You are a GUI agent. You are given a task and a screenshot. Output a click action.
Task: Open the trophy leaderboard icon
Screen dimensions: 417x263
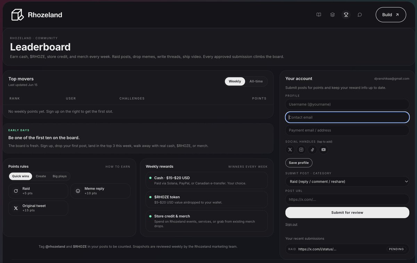pyautogui.click(x=346, y=15)
